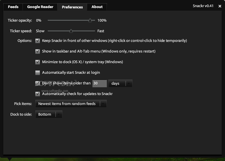This screenshot has height=161, width=225.
Task: Switch to the Feeds tab
Action: [x=13, y=7]
